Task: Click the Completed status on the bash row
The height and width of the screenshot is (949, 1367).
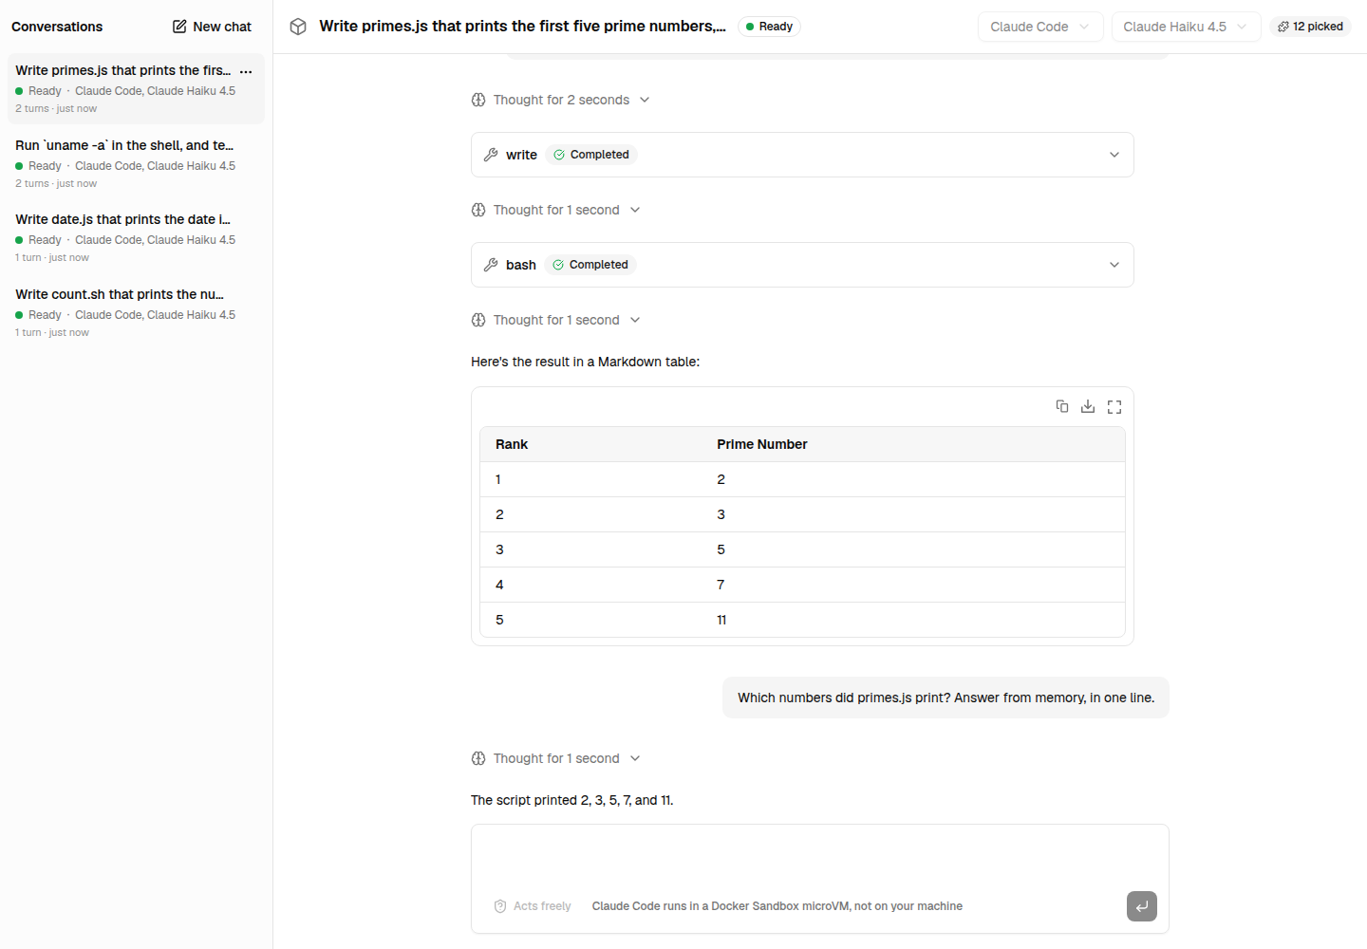Action: (x=590, y=265)
